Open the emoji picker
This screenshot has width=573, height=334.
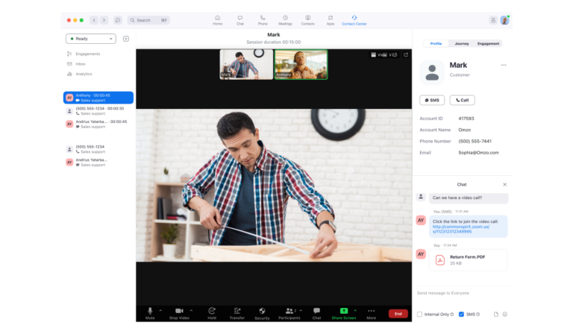point(504,315)
